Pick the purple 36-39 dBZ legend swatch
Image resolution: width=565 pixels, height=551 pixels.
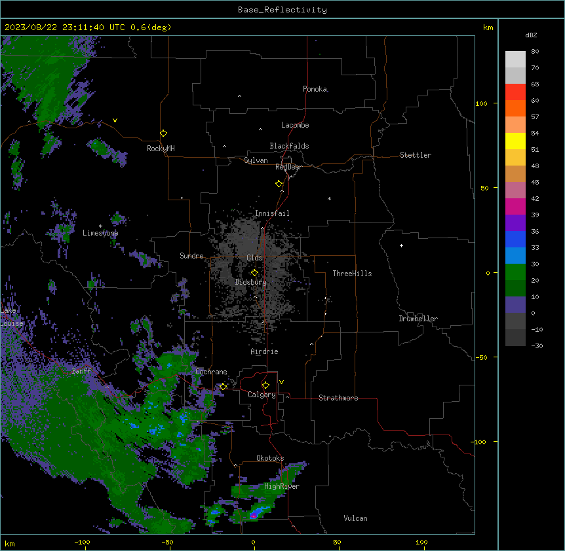click(515, 223)
